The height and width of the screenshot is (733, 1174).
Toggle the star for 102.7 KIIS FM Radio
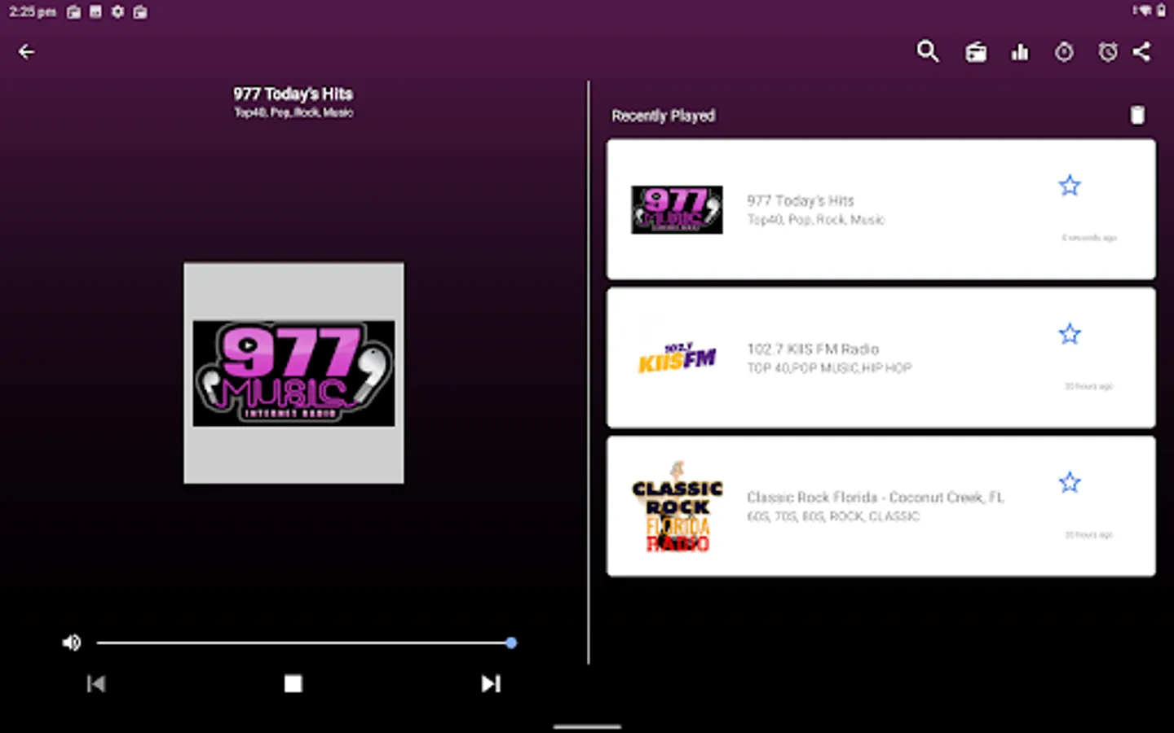[1070, 334]
